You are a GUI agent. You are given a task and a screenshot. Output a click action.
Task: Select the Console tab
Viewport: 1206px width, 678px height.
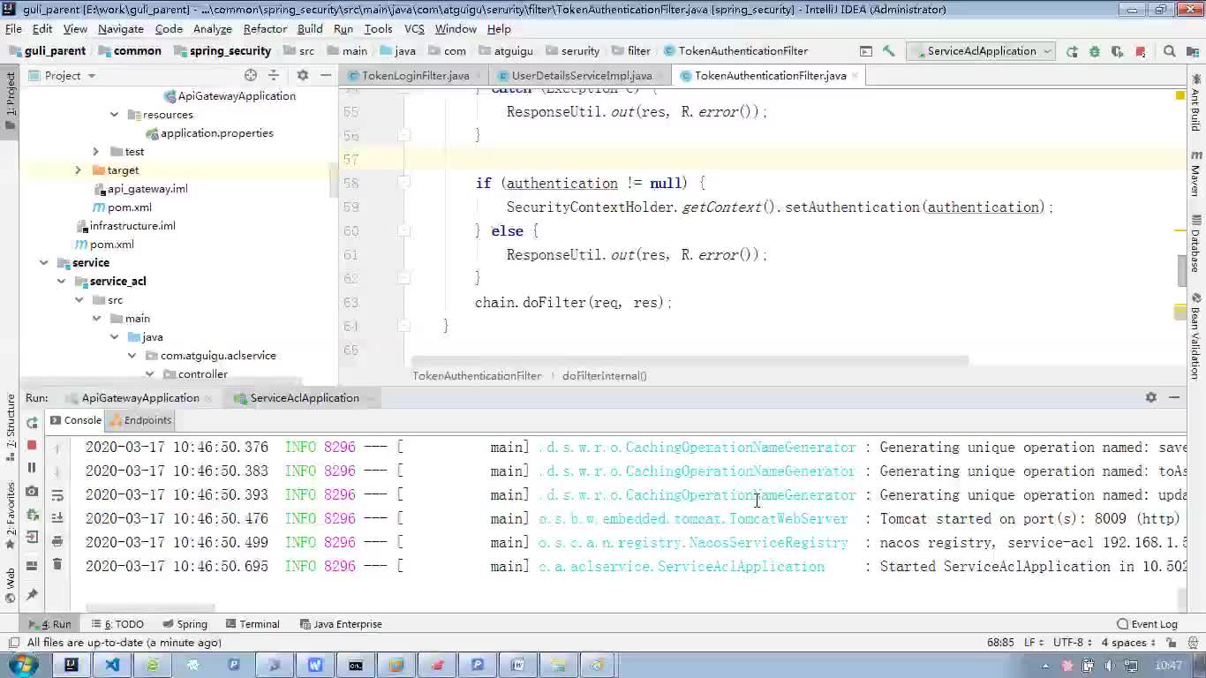tap(76, 421)
